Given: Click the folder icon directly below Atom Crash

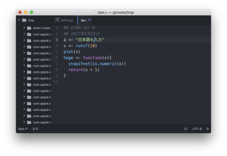Looking at the screenshot, I should (x=29, y=34).
